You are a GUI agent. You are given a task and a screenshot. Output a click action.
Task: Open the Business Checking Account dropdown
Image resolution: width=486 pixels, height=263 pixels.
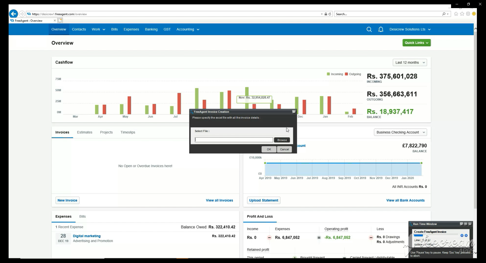(x=400, y=132)
